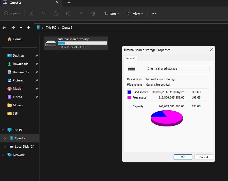The width and height of the screenshot is (228, 181).
Task: Click the Rename icon in toolbar
Action: click(x=68, y=13)
